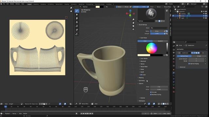
Task: Toggle perspective/orthographic grid icon in viewport
Action: pyautogui.click(x=133, y=29)
